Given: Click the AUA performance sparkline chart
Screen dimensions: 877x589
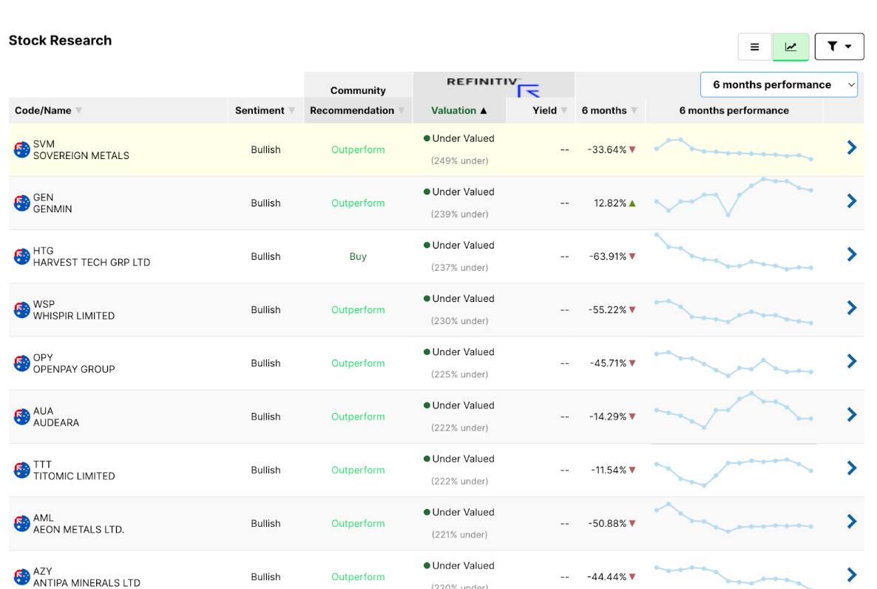Looking at the screenshot, I should tap(734, 411).
